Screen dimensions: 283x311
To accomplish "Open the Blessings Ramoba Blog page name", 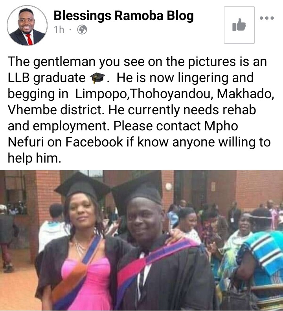I will tap(123, 16).
